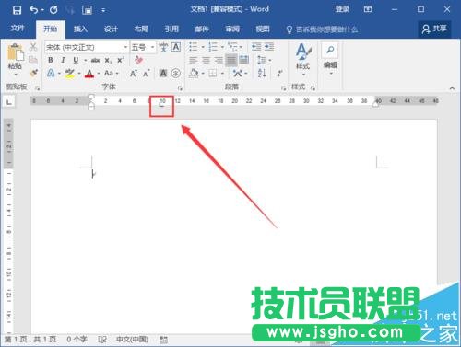The image size is (461, 347).
Task: Click the sort (A-Z) icon
Action: pyautogui.click(x=262, y=73)
